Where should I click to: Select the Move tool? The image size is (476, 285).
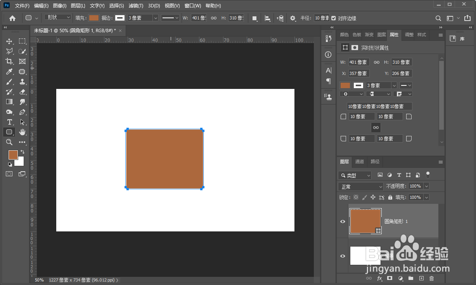[x=9, y=41]
